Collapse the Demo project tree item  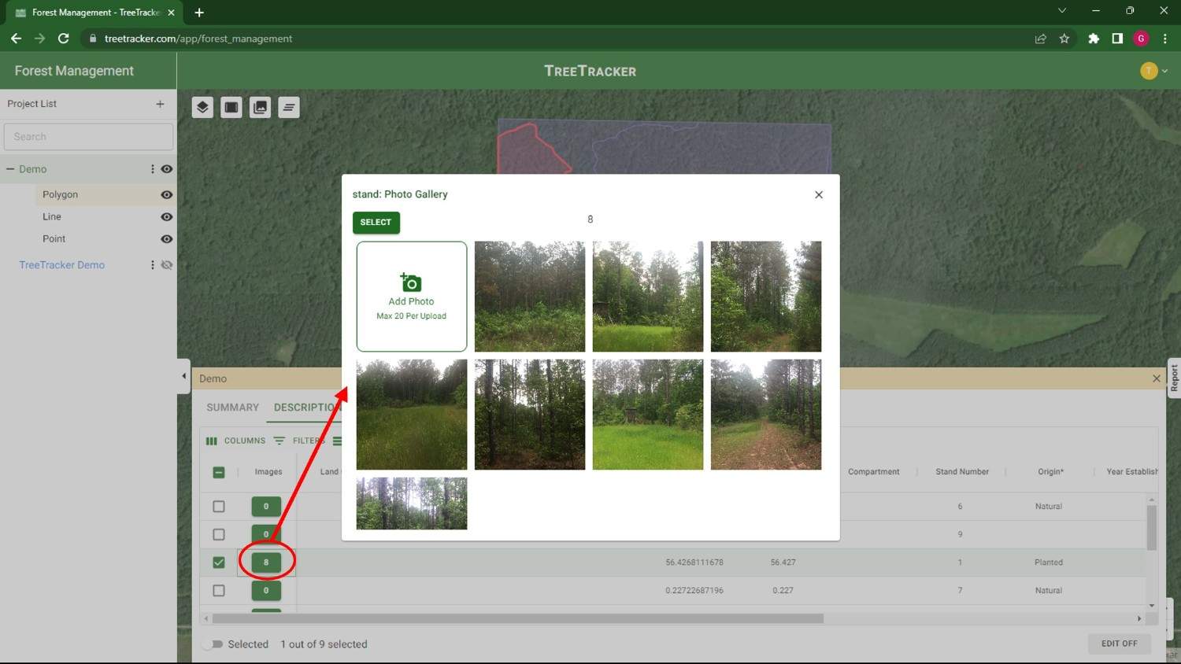coord(10,168)
